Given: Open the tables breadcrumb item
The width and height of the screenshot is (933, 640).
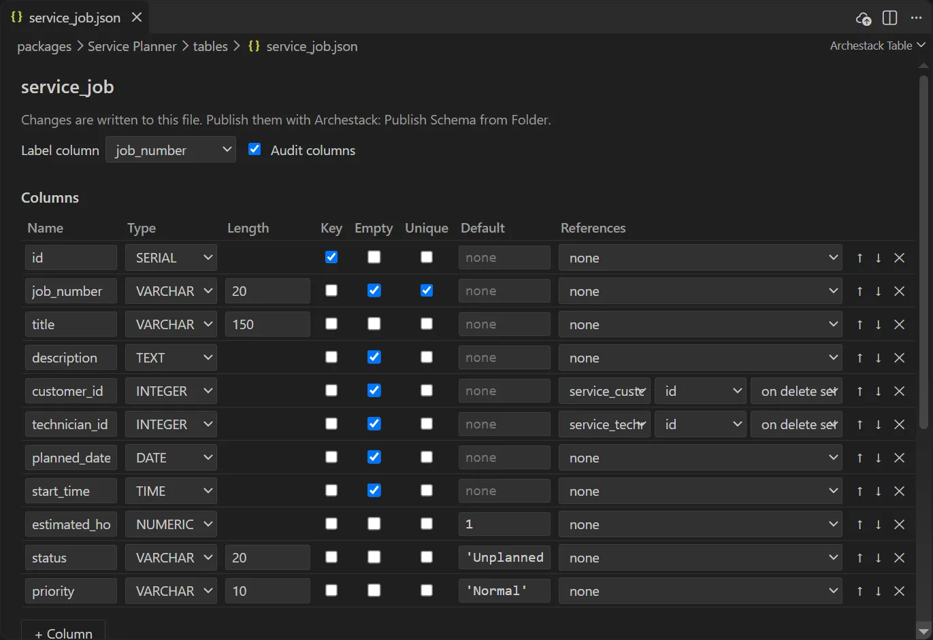Looking at the screenshot, I should pos(210,46).
